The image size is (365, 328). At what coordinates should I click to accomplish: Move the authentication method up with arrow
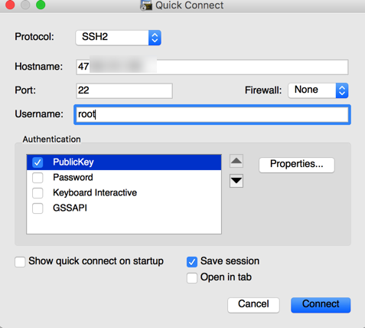click(236, 161)
